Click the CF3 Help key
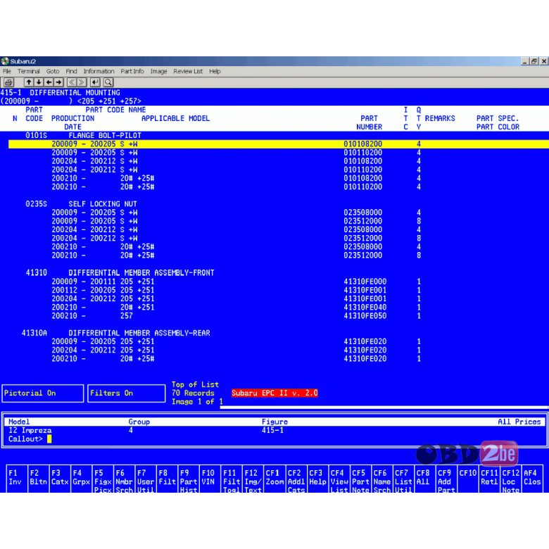549x549 pixels. tap(317, 479)
